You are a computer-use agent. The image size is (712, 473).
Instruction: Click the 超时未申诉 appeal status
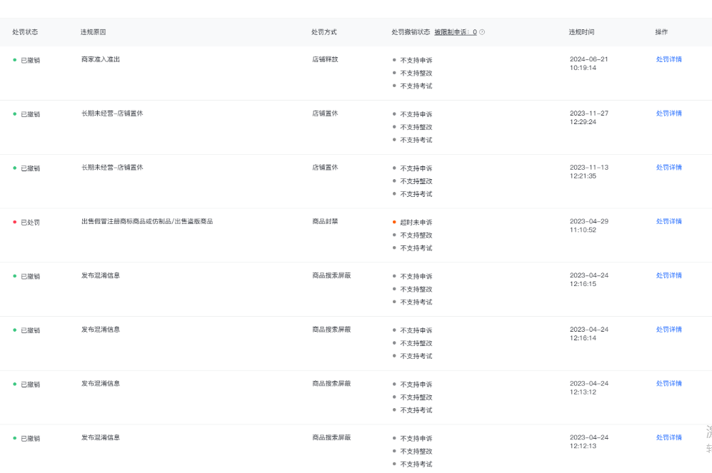(x=416, y=223)
